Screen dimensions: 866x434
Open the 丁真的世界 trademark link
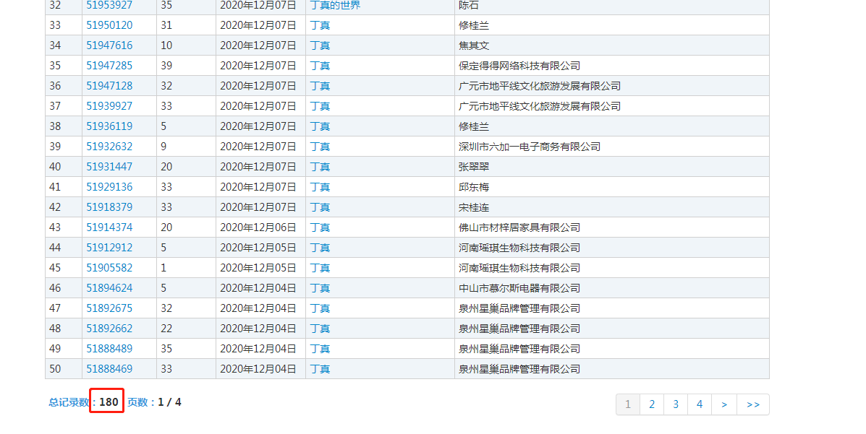335,6
